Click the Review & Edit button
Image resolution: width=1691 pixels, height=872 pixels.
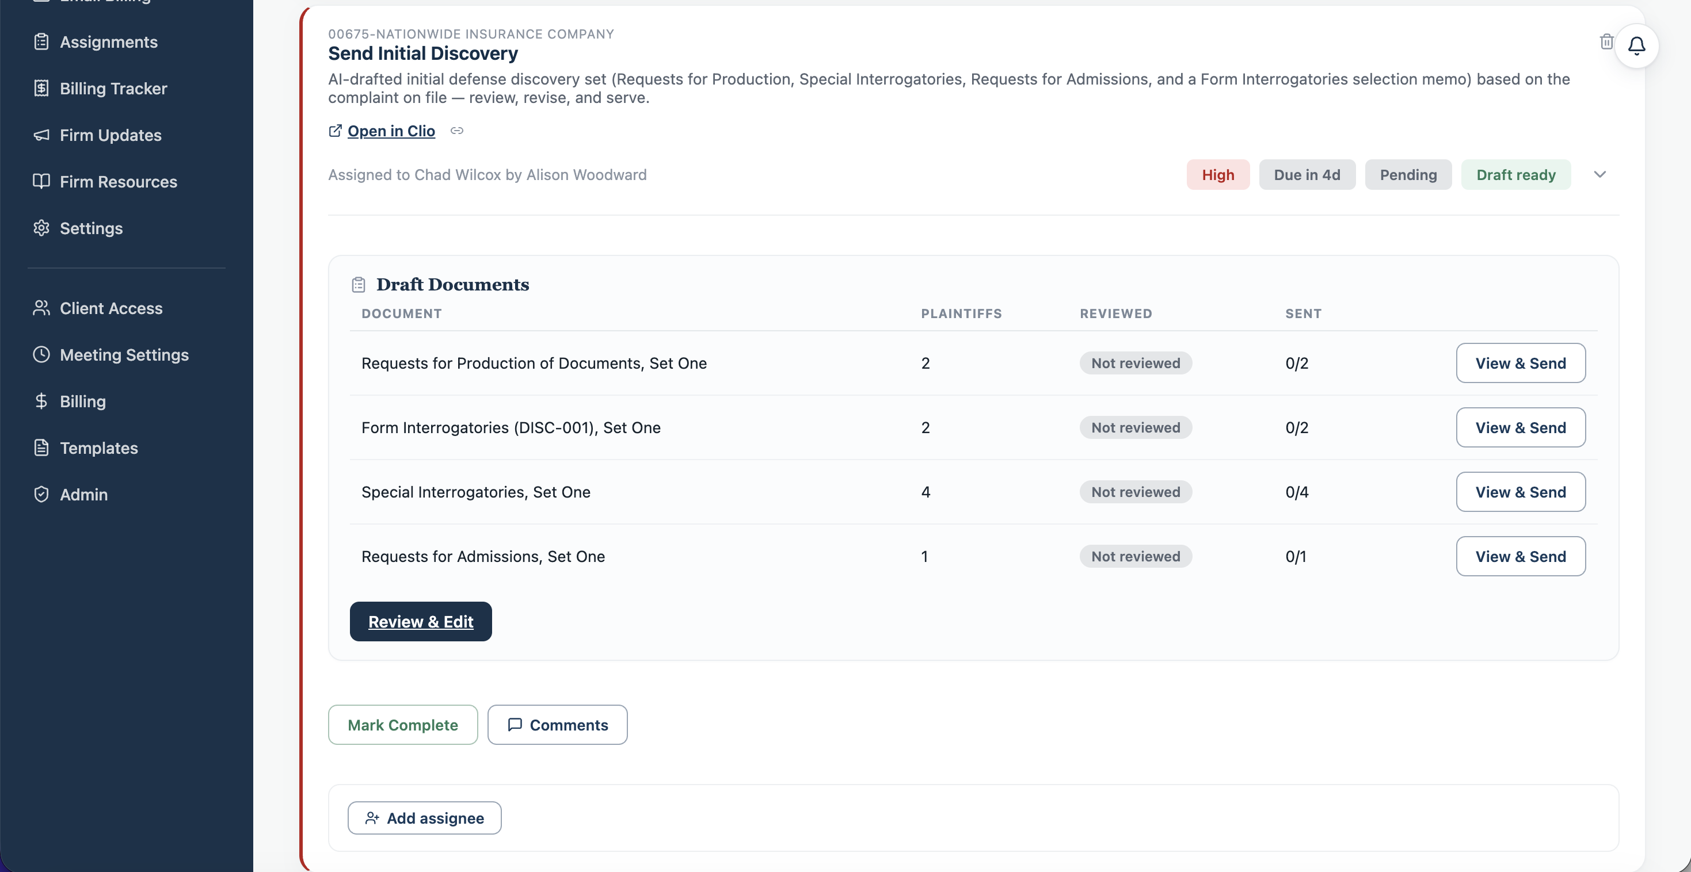click(421, 621)
